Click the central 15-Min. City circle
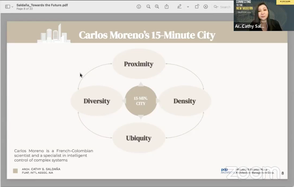The image size is (294, 187). [x=140, y=101]
